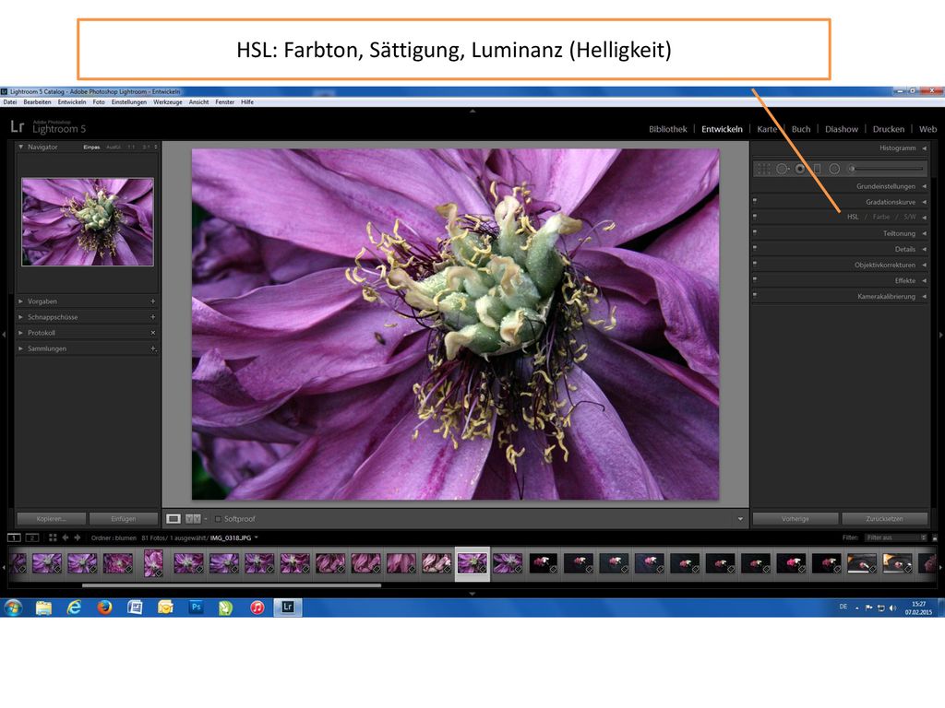The height and width of the screenshot is (708, 945).
Task: Open the Bearbeiten menu
Action: (37, 102)
